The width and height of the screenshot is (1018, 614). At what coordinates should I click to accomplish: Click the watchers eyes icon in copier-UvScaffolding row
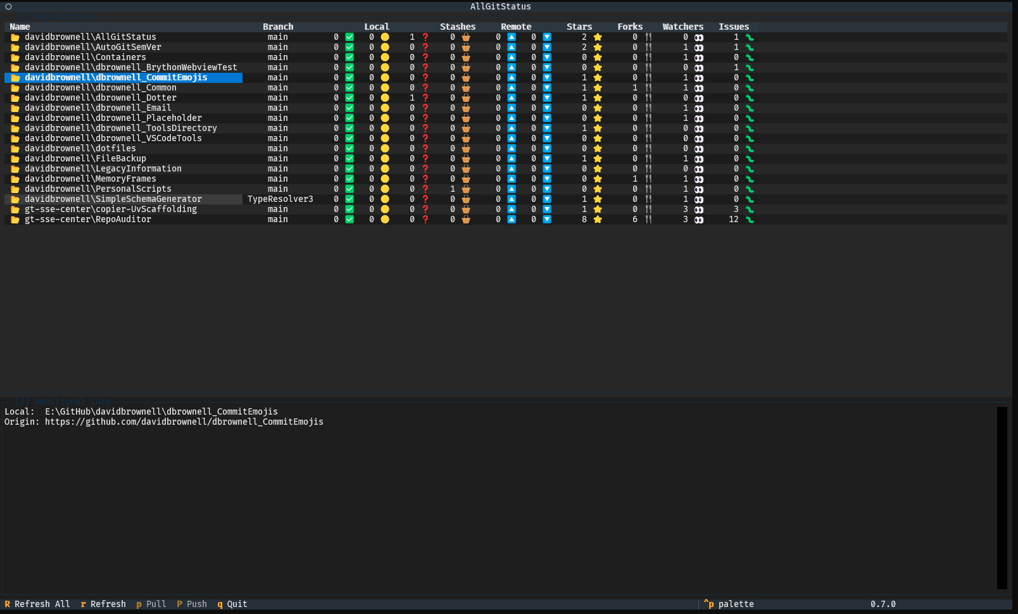pos(699,210)
